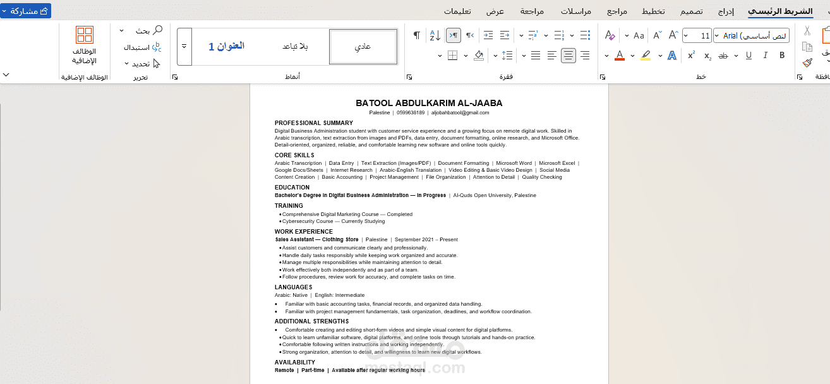
Task: Click the justify alignment icon
Action: [x=536, y=56]
